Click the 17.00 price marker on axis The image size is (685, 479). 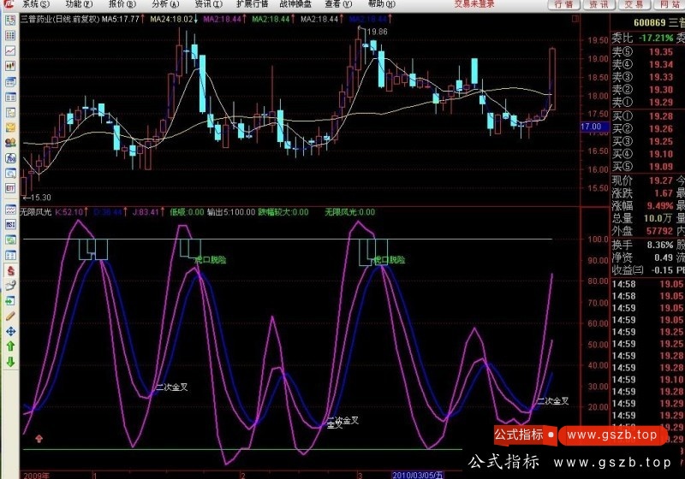(x=591, y=127)
